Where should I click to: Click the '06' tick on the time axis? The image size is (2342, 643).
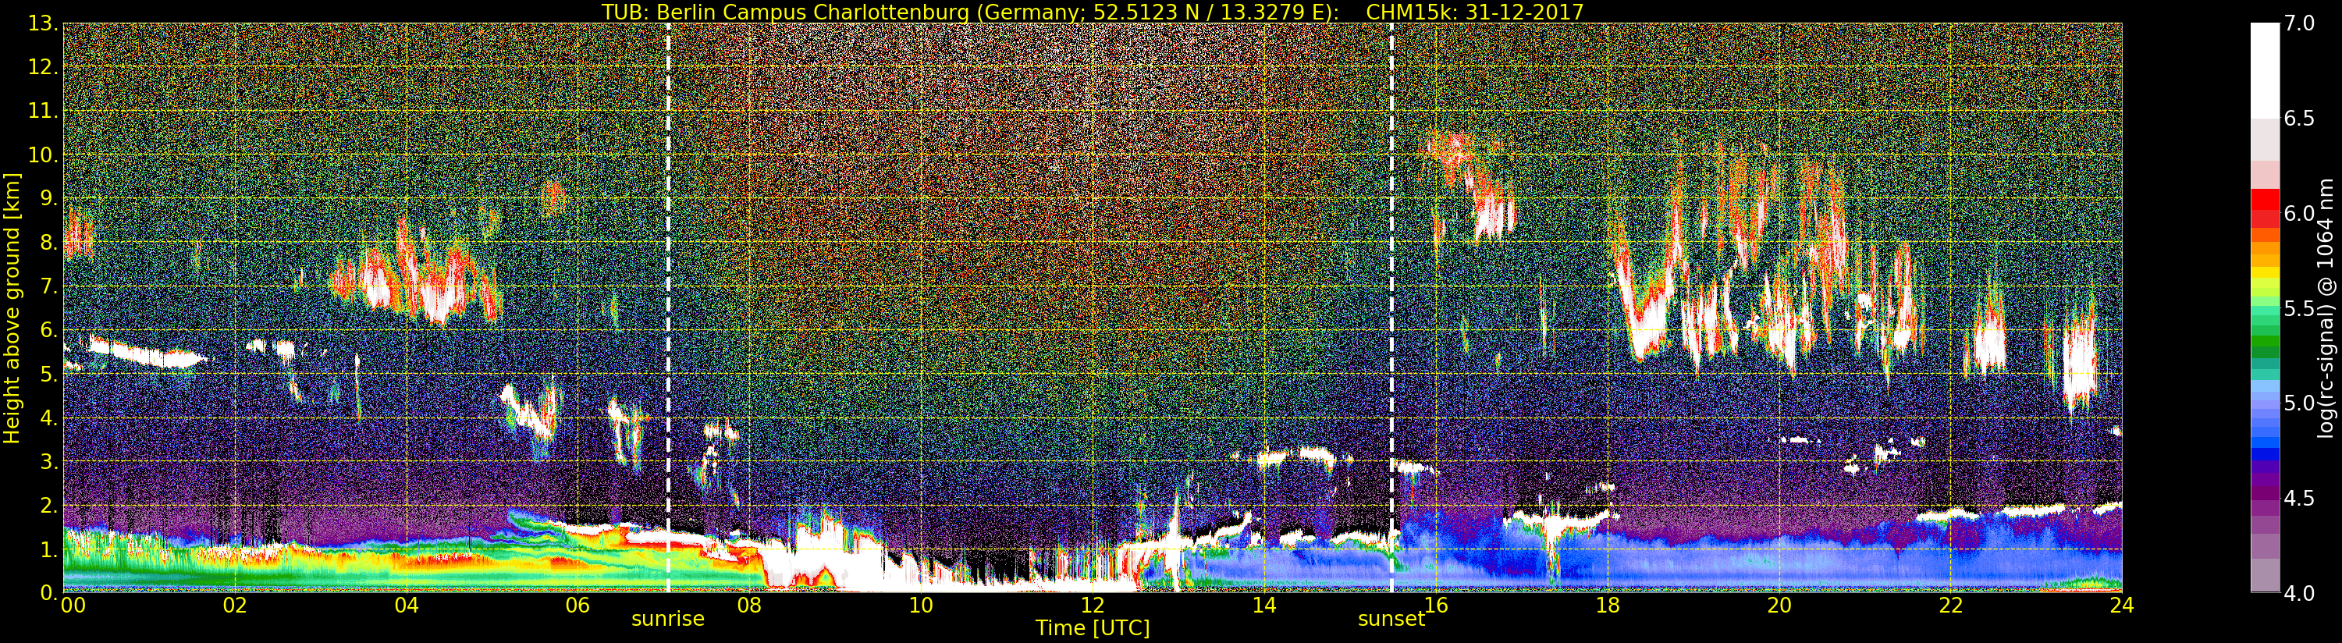pos(578,605)
